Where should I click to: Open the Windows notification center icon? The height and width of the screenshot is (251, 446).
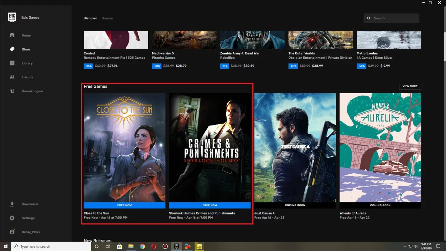pos(438,246)
